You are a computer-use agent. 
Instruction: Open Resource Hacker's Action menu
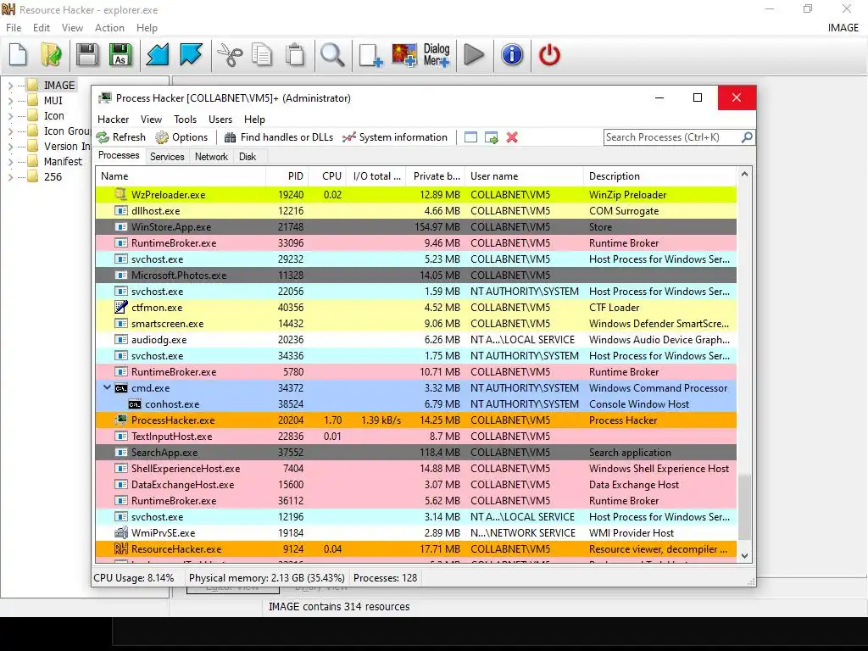109,28
